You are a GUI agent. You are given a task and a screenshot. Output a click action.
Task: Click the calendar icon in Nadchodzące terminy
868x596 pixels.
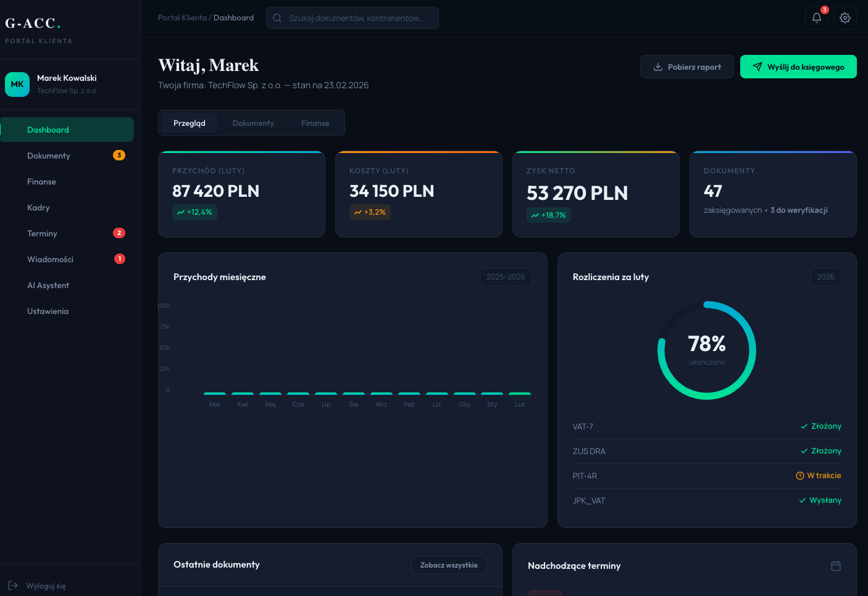(835, 566)
